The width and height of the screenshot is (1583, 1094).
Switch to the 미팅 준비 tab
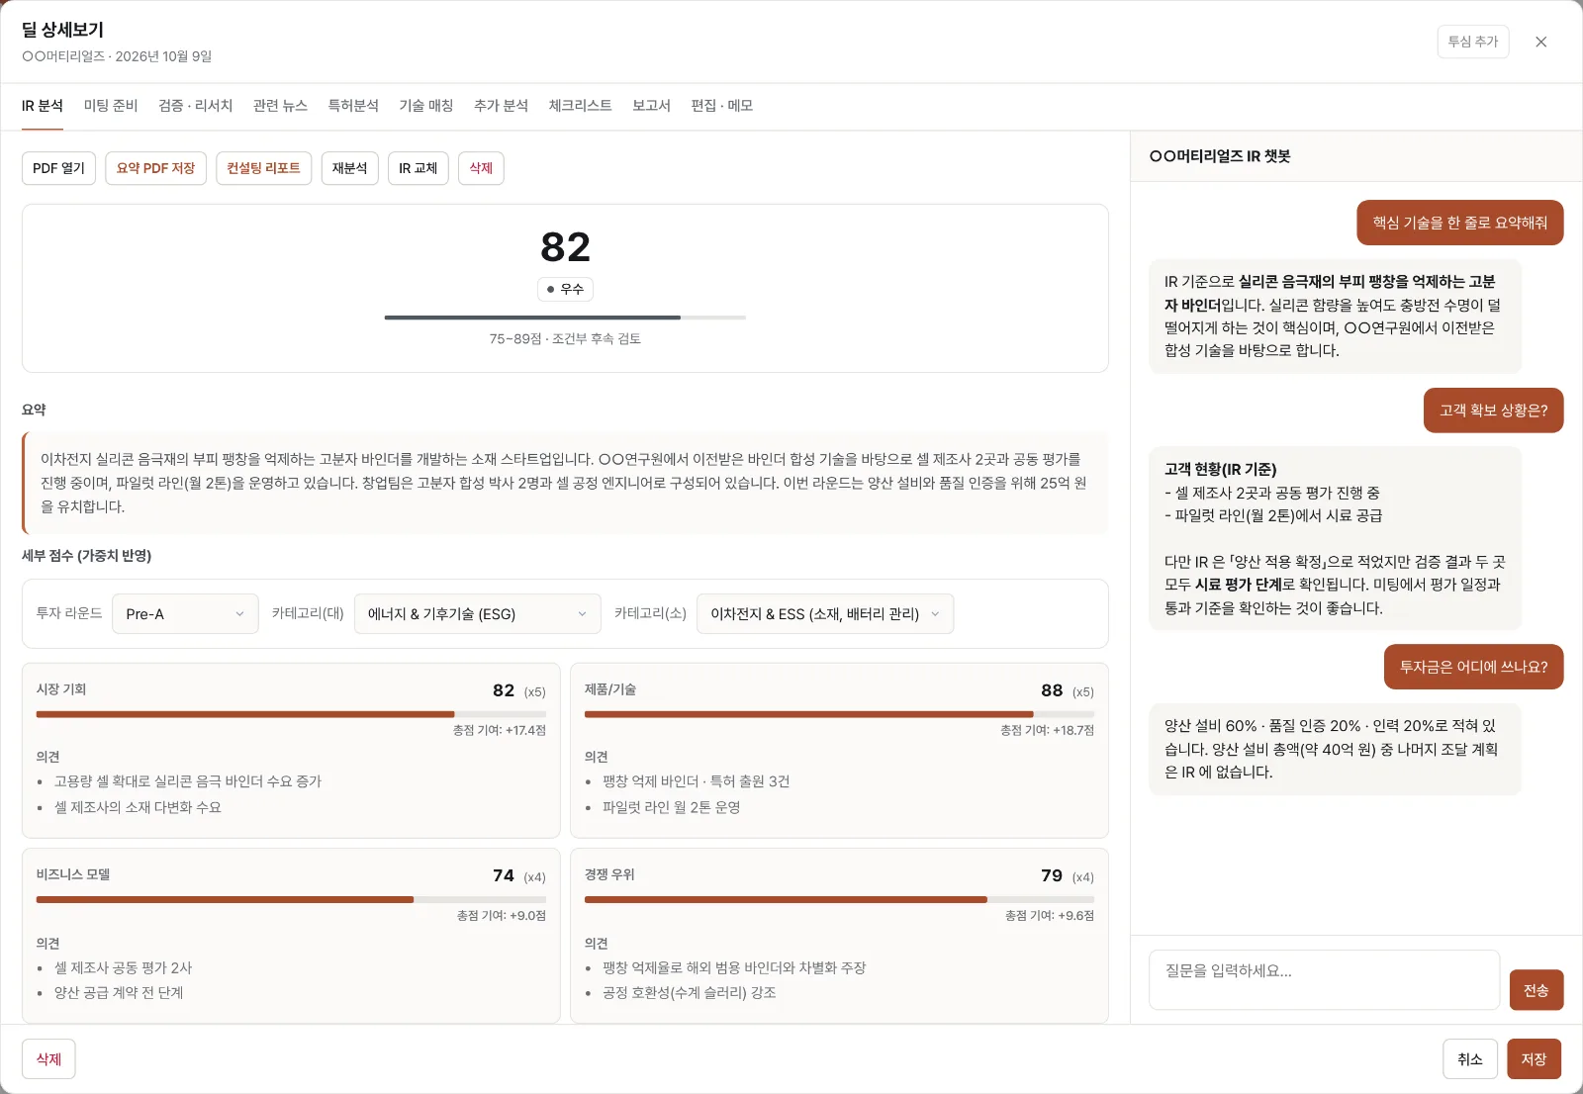pos(111,106)
